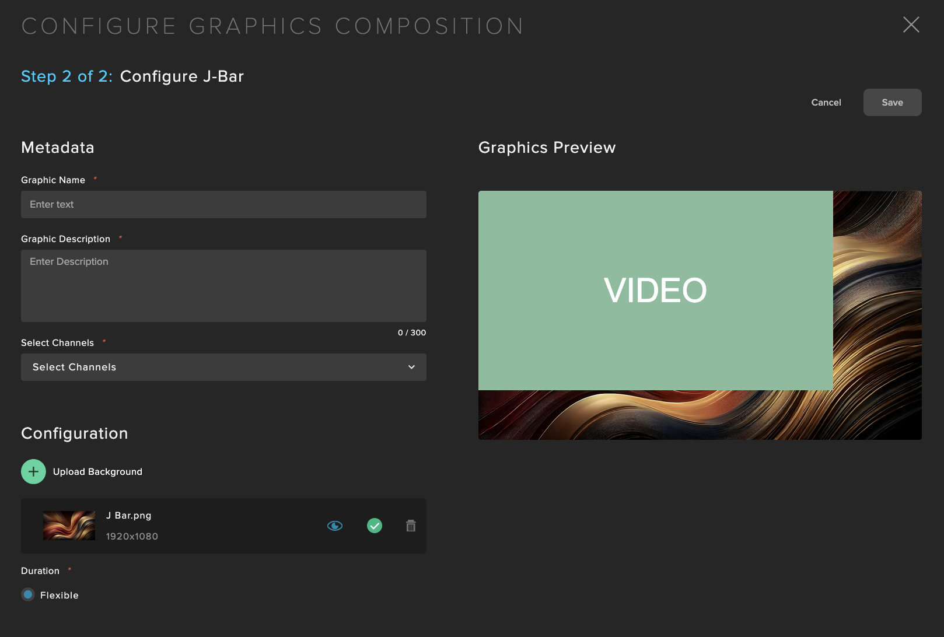Close the Configure Graphics Composition dialog

[911, 24]
